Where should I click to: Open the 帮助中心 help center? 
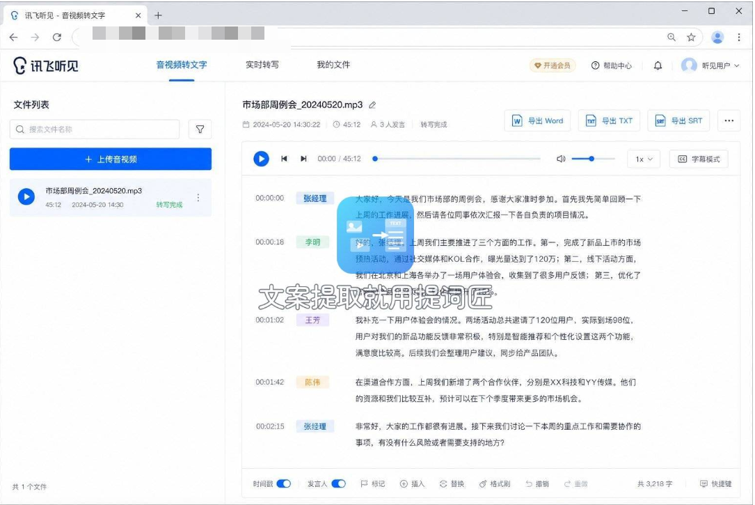(x=611, y=65)
